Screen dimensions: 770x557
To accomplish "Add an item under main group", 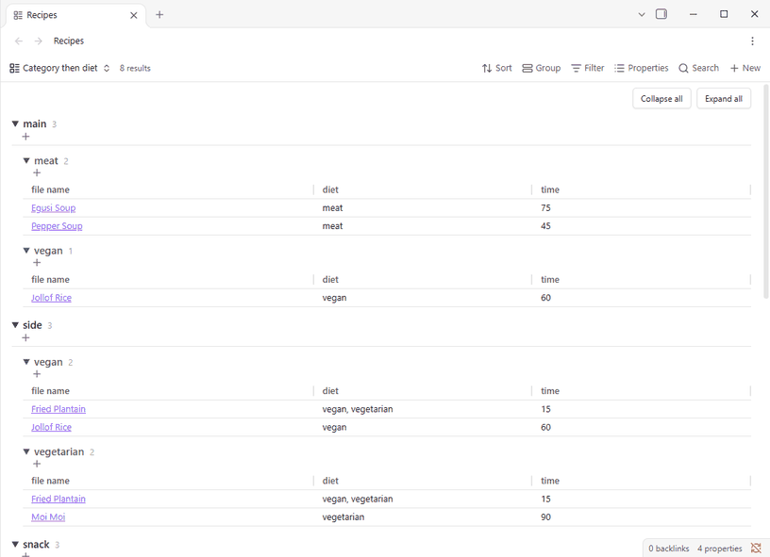I will pyautogui.click(x=26, y=137).
